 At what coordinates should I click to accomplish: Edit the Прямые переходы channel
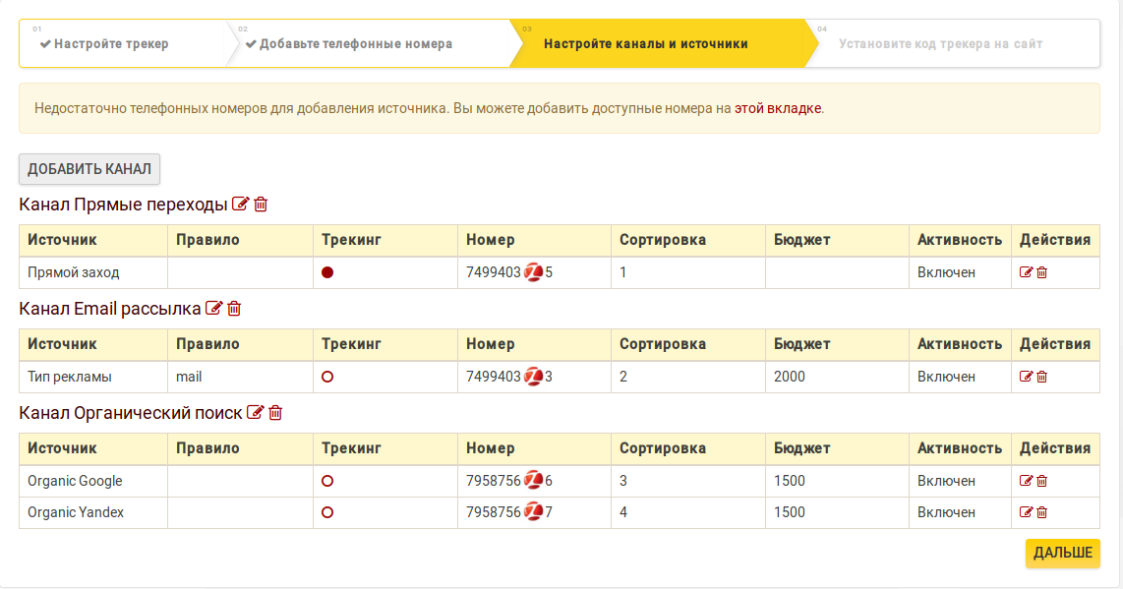(241, 205)
